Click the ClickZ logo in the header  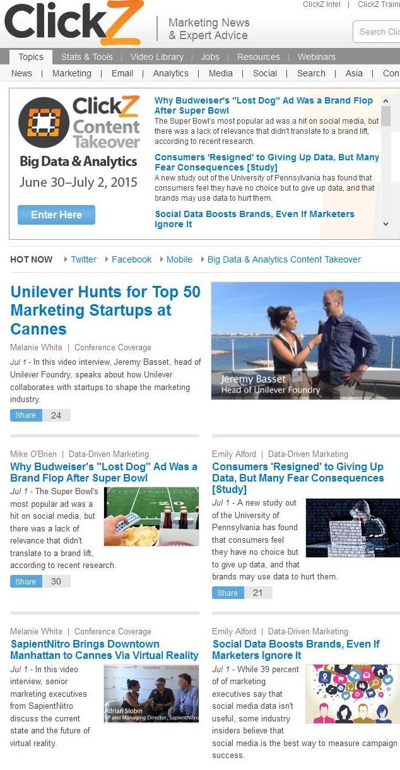[73, 24]
